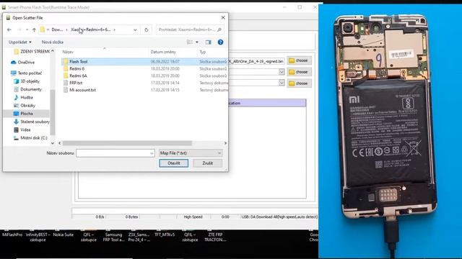The image size is (462, 259).
Task: Expand the authentication file dropdown in Flash Tool
Action: pyautogui.click(x=282, y=83)
